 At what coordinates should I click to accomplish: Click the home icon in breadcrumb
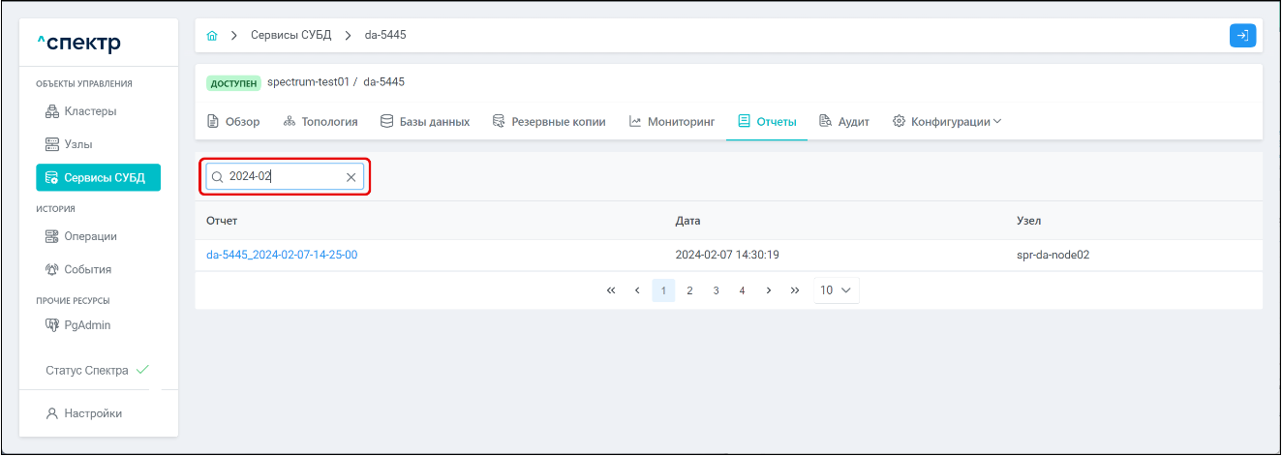pos(212,36)
